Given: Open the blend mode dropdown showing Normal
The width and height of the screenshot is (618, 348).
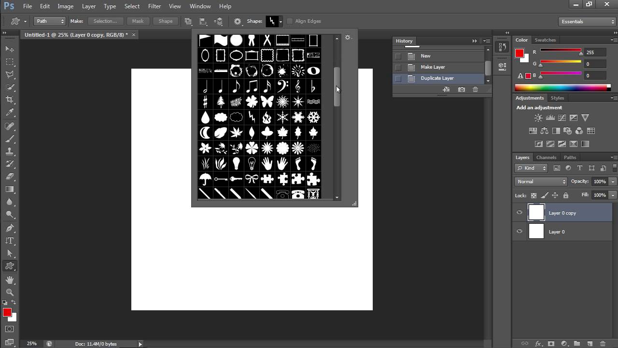Looking at the screenshot, I should click(x=540, y=181).
